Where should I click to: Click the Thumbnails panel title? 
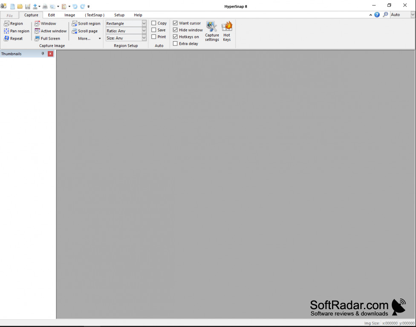click(12, 54)
